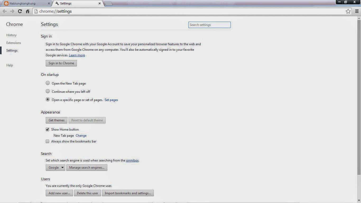Open Help from the sidebar
This screenshot has height=203, width=361.
(x=10, y=65)
